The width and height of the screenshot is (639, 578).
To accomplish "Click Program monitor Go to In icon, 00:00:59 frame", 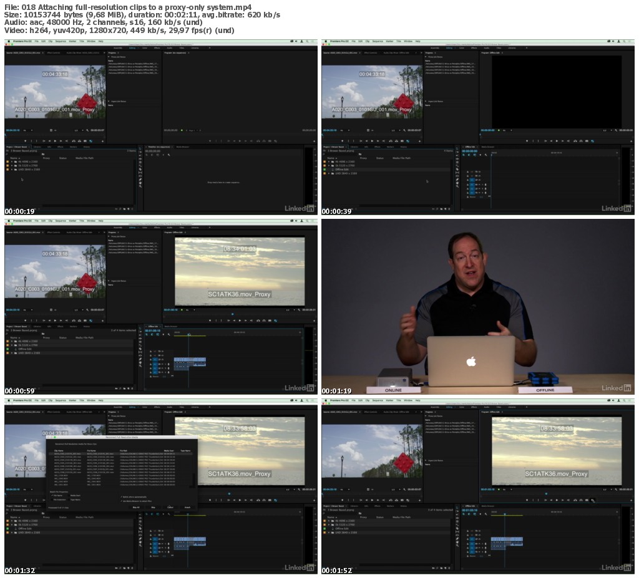I will (x=228, y=320).
